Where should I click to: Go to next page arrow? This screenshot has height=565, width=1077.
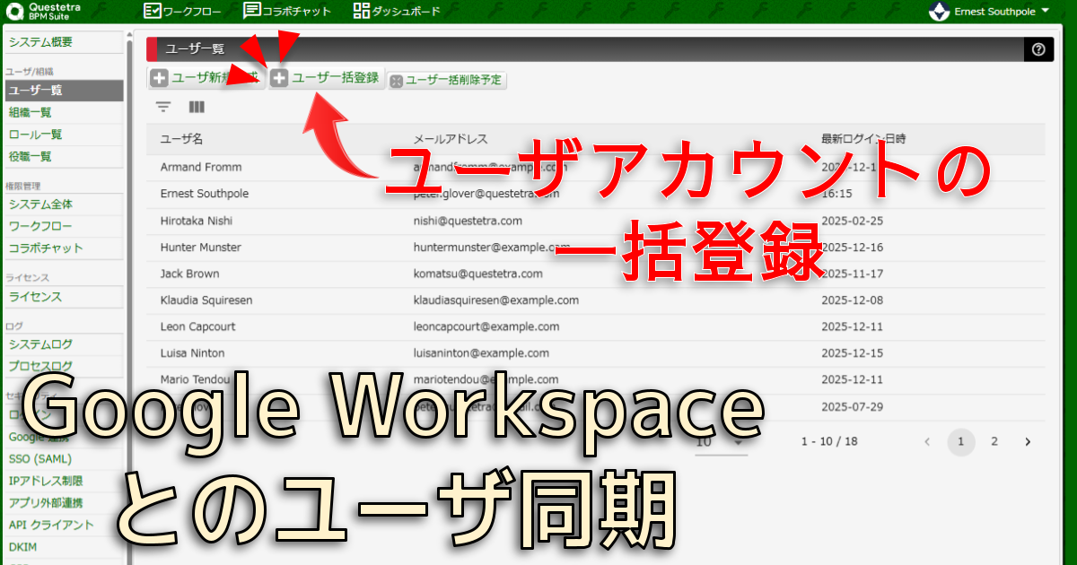point(1028,441)
